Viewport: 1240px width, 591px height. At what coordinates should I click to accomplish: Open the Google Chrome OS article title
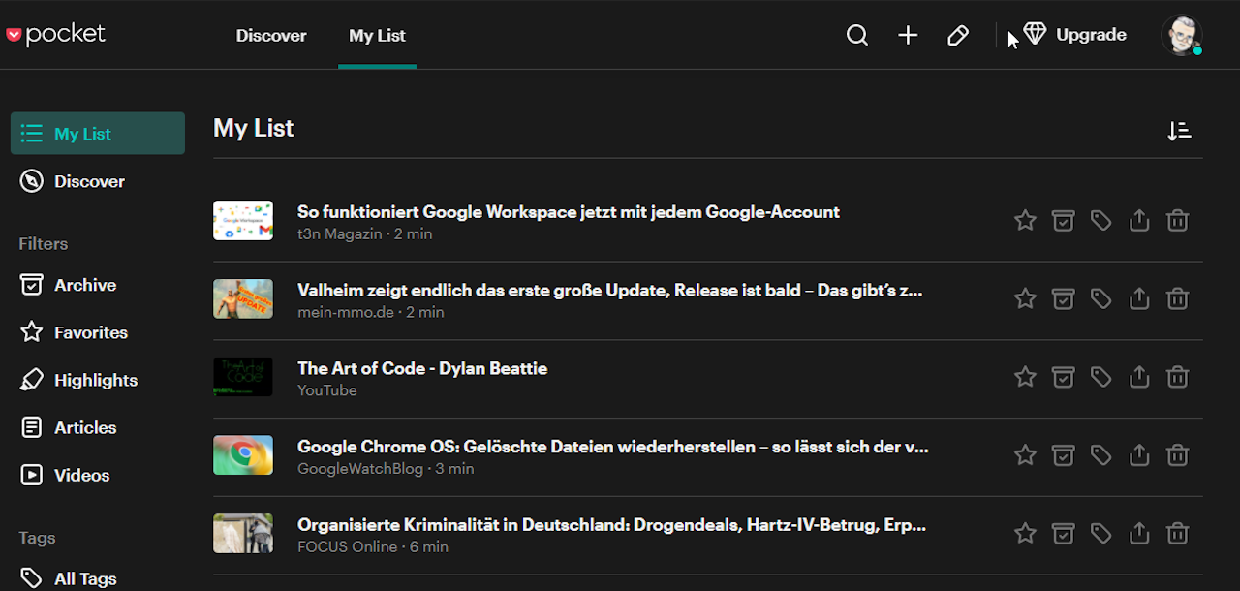(x=613, y=447)
